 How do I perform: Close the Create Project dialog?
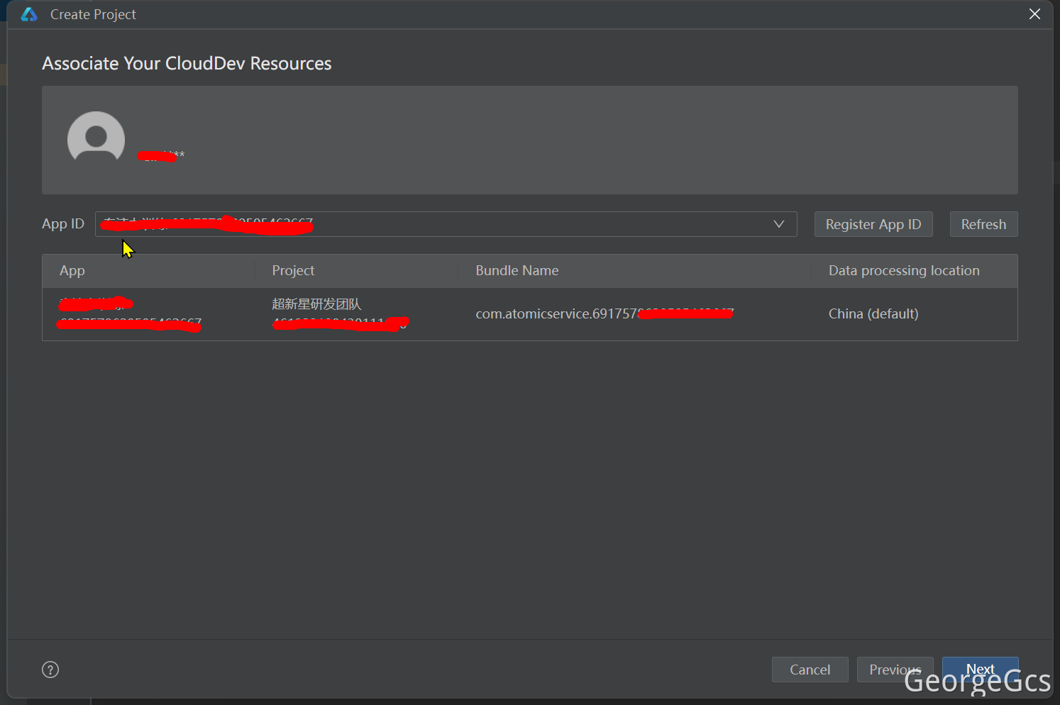click(x=1034, y=14)
